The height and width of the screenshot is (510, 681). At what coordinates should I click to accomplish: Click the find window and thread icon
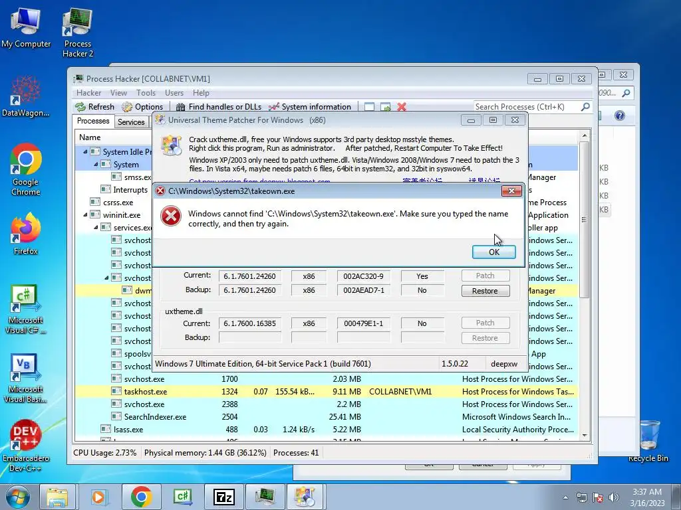tap(385, 107)
